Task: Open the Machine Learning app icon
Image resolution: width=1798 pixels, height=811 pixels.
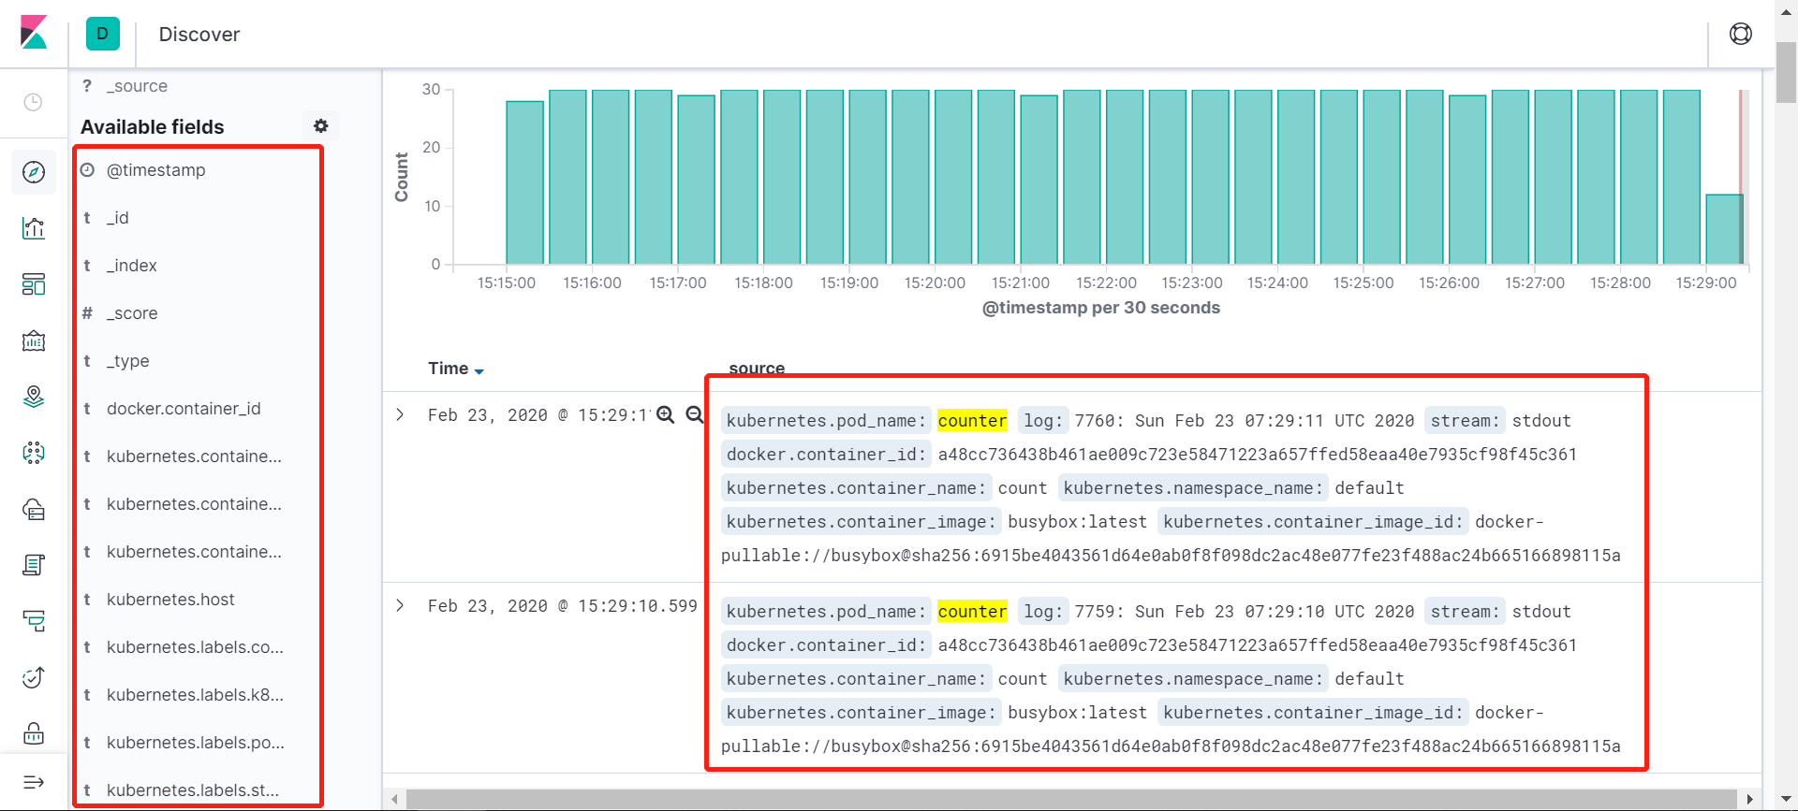Action: click(34, 453)
